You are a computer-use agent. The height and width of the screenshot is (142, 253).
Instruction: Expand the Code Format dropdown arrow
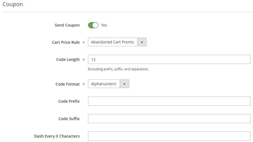(124, 84)
